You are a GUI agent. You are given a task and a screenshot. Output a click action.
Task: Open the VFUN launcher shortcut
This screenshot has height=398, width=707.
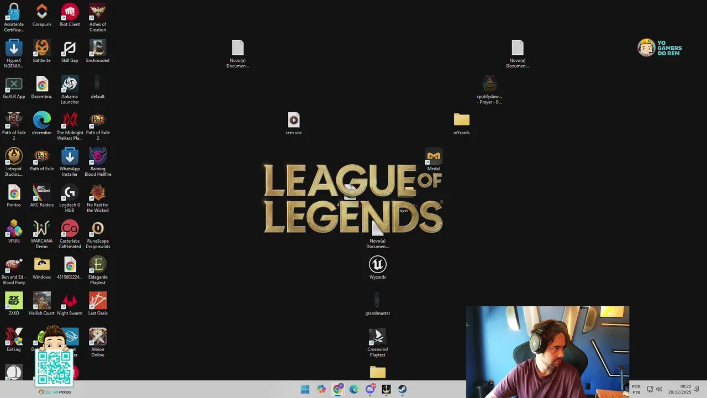pyautogui.click(x=14, y=232)
